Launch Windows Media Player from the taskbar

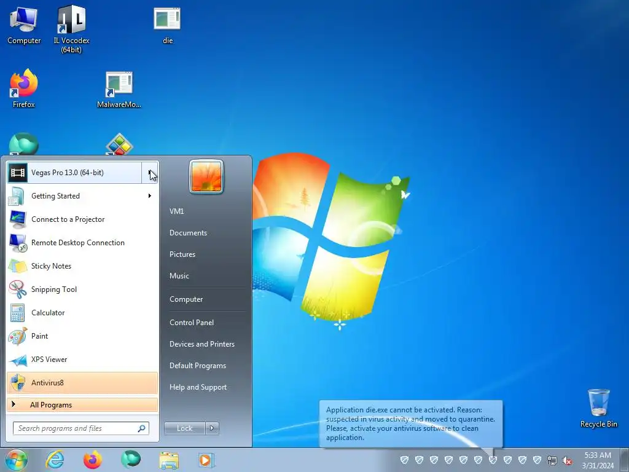pyautogui.click(x=207, y=460)
